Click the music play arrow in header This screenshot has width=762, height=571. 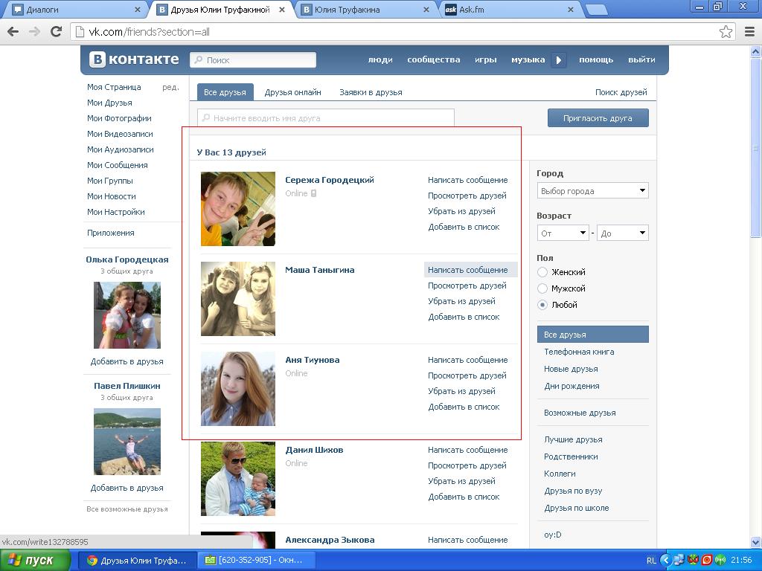pyautogui.click(x=559, y=59)
